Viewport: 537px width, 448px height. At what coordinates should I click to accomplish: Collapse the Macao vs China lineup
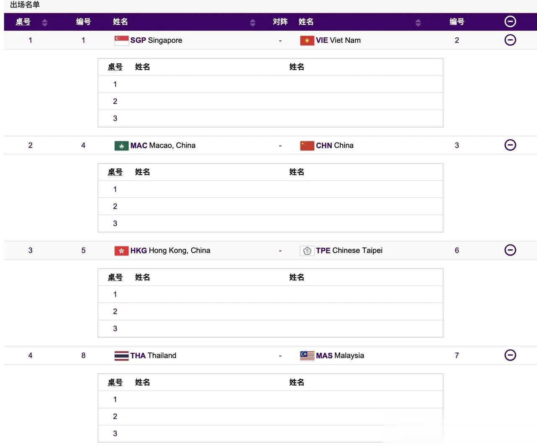[x=510, y=145]
